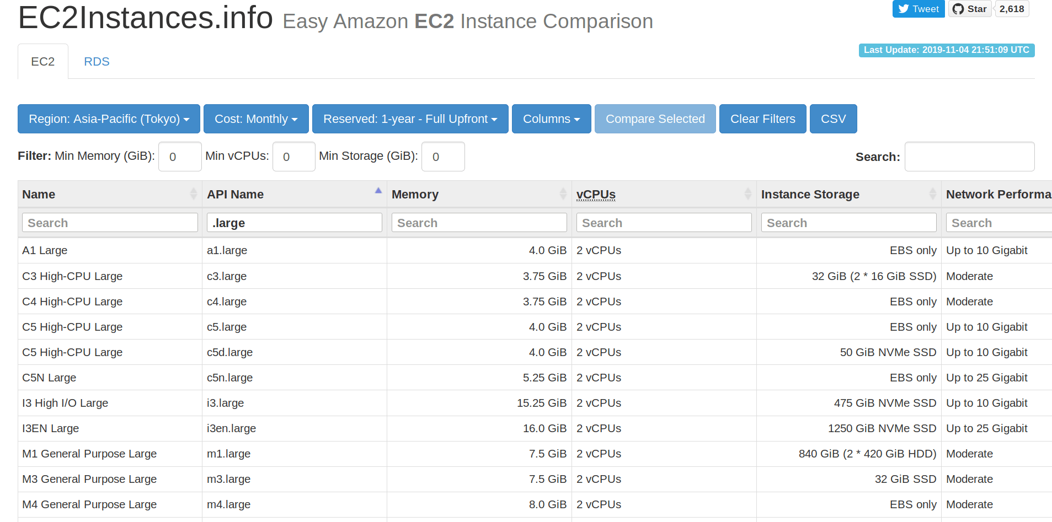Expand the Columns dropdown

tap(551, 119)
